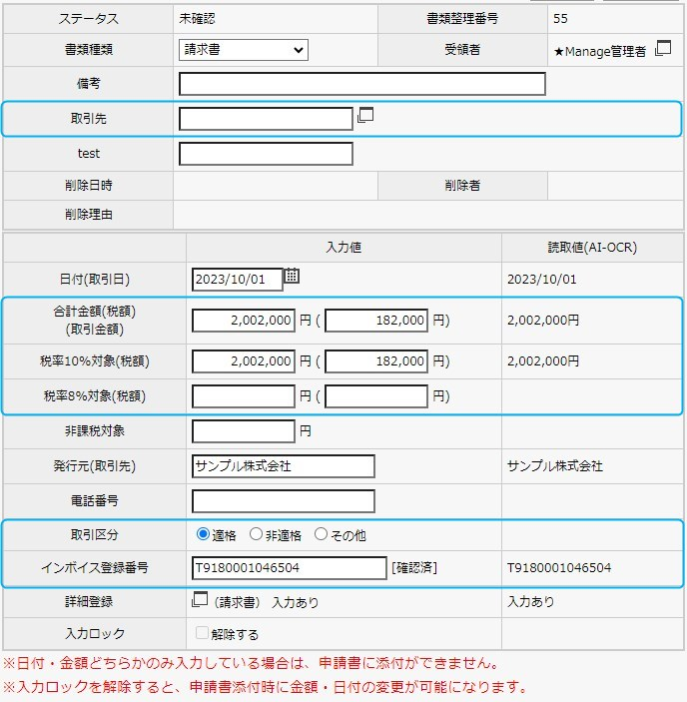Click the 読取値(AI-OCR) column header

point(592,247)
